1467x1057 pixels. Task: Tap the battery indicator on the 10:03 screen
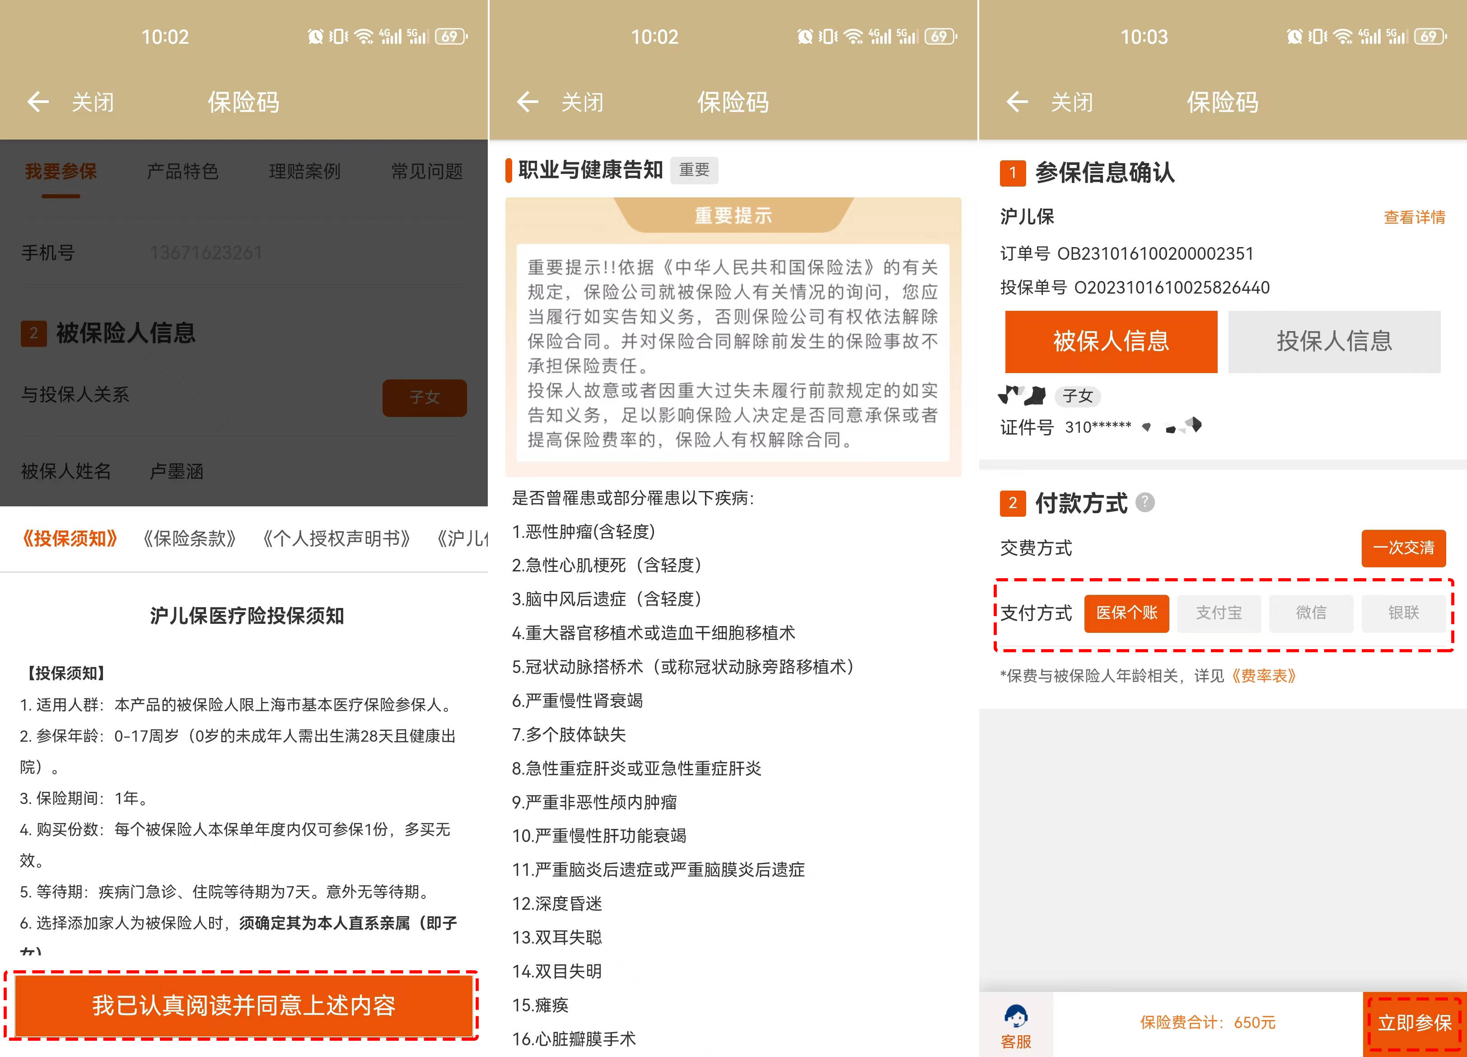click(1430, 36)
